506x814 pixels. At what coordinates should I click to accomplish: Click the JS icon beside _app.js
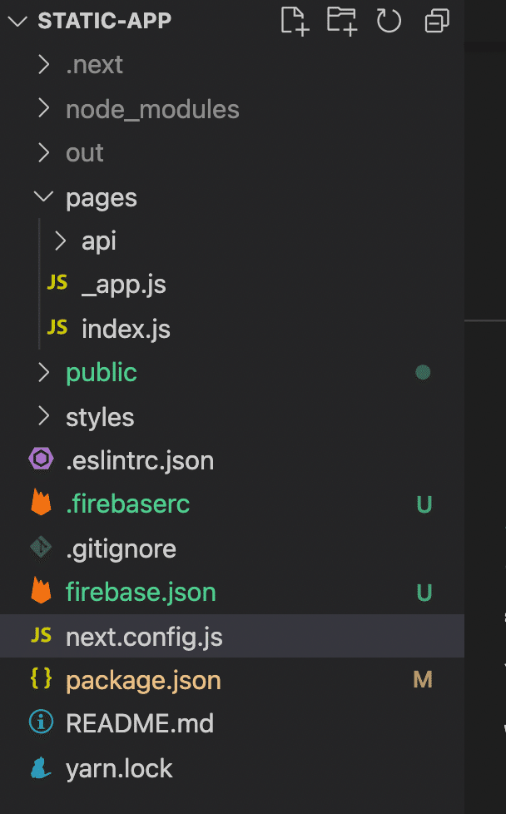tap(57, 284)
